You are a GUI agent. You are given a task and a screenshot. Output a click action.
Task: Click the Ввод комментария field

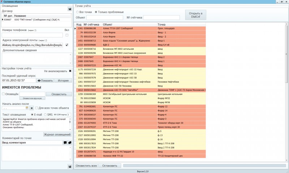tap(32, 142)
